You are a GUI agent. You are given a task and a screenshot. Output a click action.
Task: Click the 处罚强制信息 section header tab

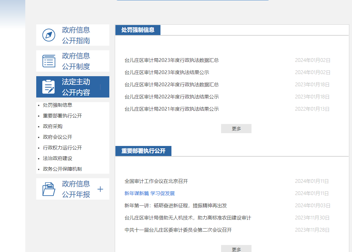(138, 30)
